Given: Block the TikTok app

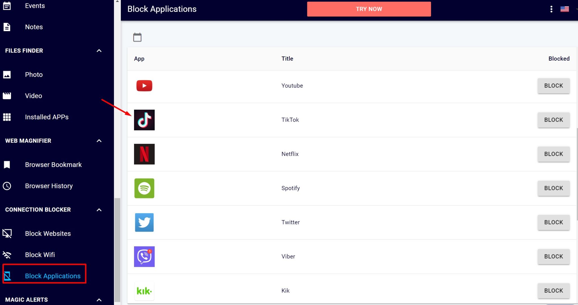Looking at the screenshot, I should coord(553,120).
